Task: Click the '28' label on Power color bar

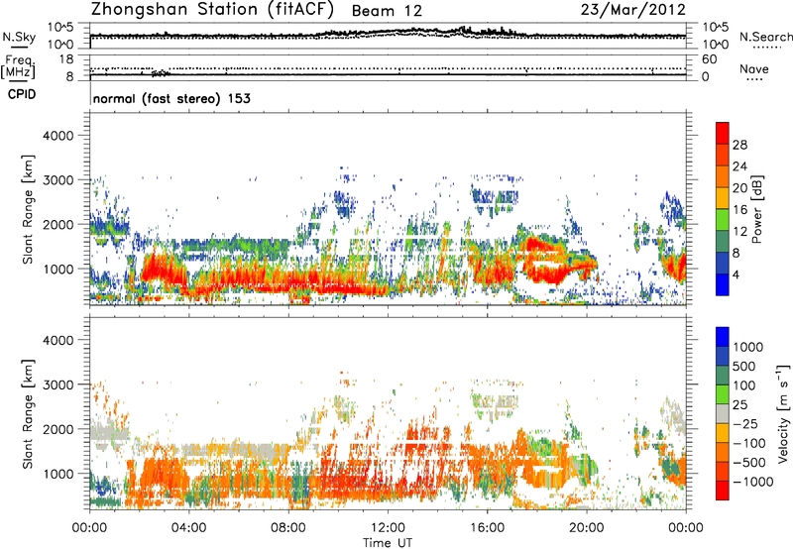Action: coord(739,145)
